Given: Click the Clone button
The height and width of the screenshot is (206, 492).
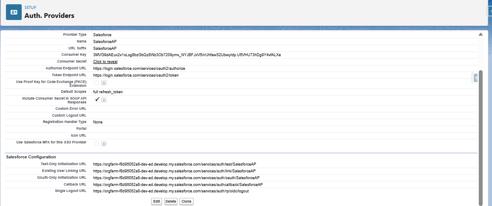Looking at the screenshot, I should pos(186,201).
